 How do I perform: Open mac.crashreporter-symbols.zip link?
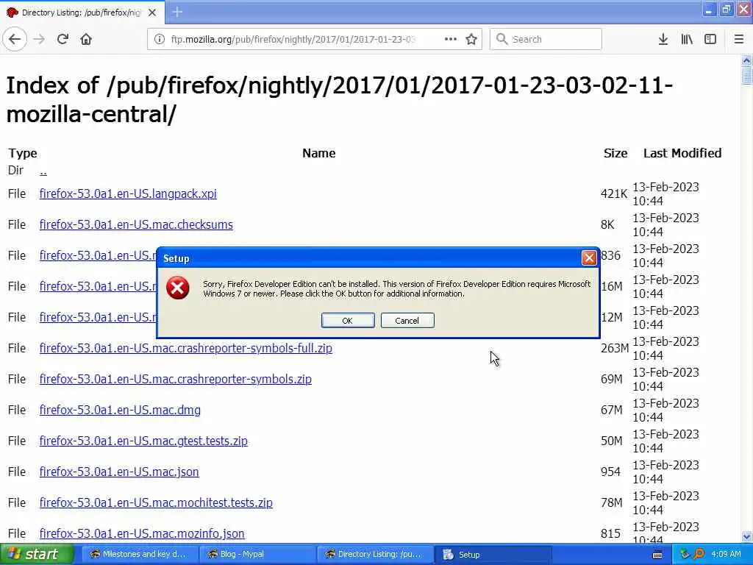[x=175, y=379]
